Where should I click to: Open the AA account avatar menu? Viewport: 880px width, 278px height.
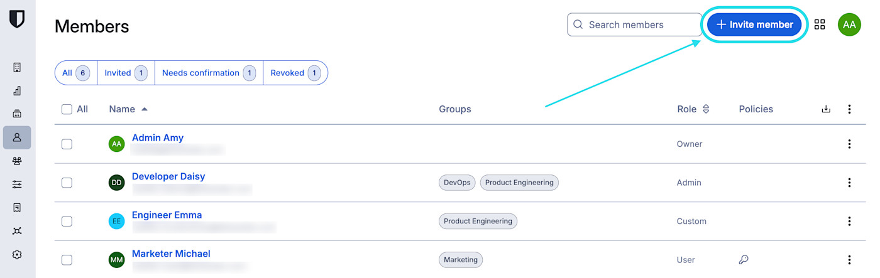pos(849,24)
